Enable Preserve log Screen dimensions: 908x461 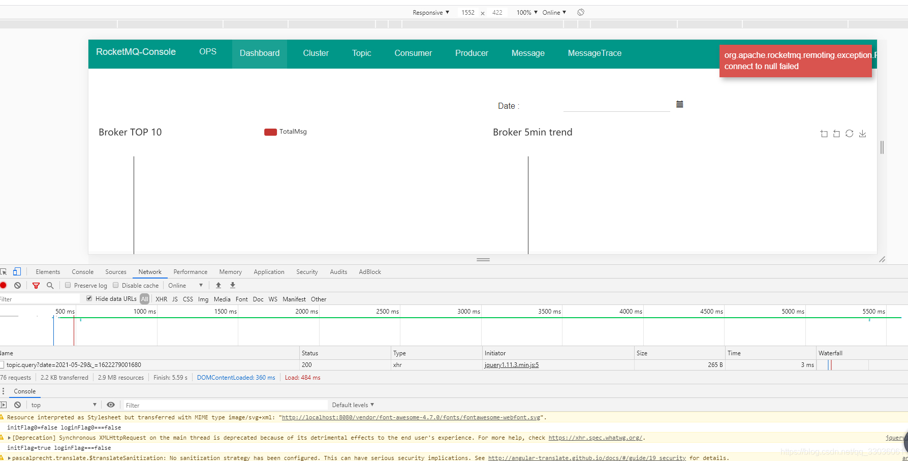68,285
